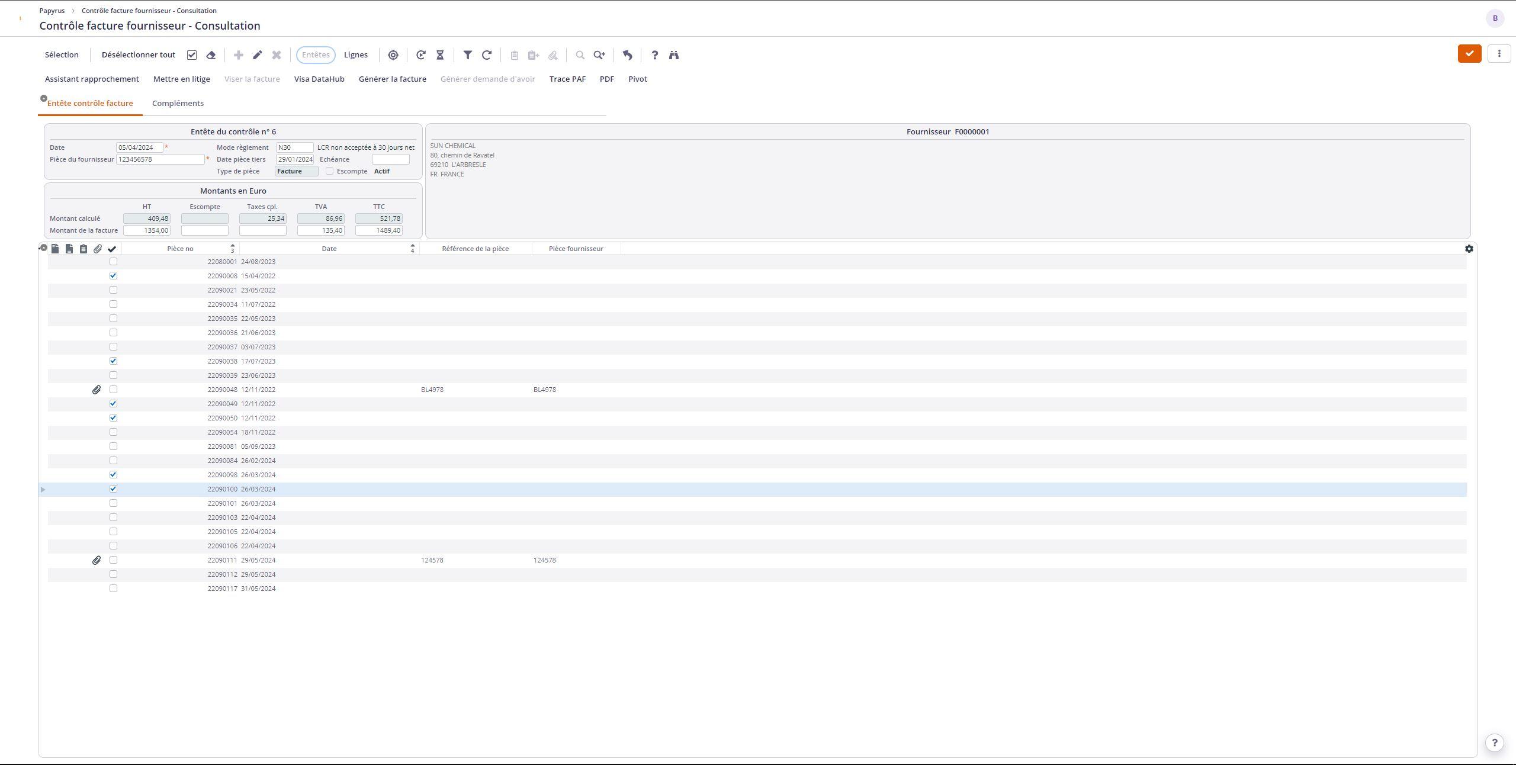
Task: Click the Date input field
Action: pos(140,147)
